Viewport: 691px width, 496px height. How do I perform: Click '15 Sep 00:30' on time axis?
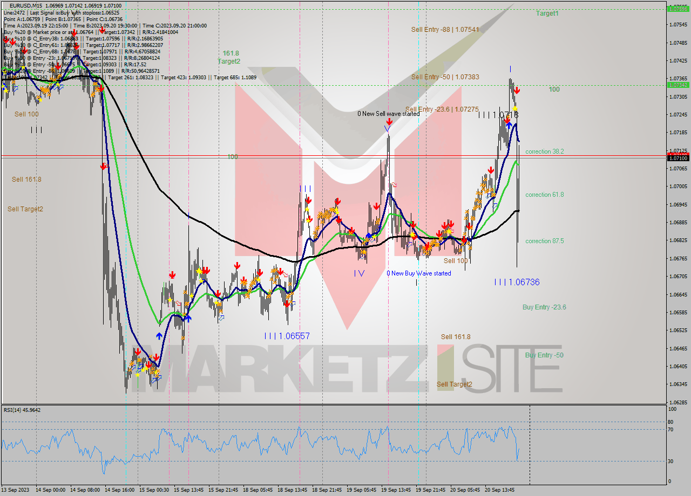pyautogui.click(x=154, y=490)
